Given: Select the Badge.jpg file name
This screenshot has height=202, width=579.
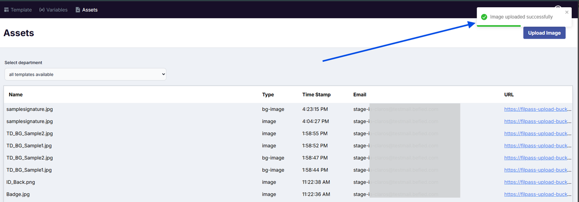Looking at the screenshot, I should (18, 194).
